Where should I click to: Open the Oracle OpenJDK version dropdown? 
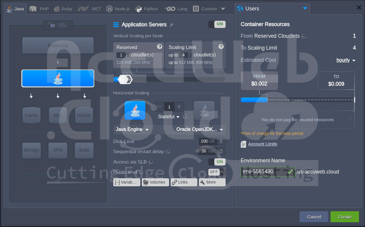(x=200, y=130)
